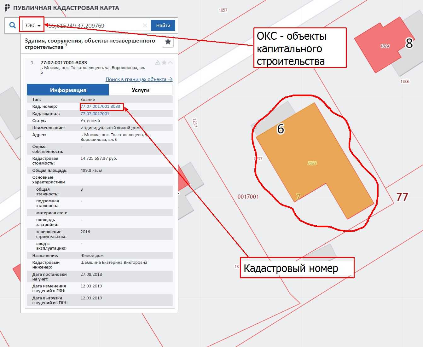The image size is (423, 347).
Task: Click the quarter label 0017001 on map
Action: point(248,197)
